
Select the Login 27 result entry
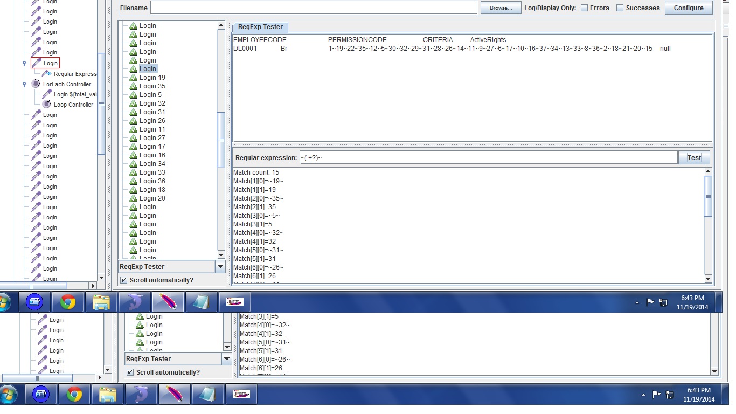coord(152,138)
